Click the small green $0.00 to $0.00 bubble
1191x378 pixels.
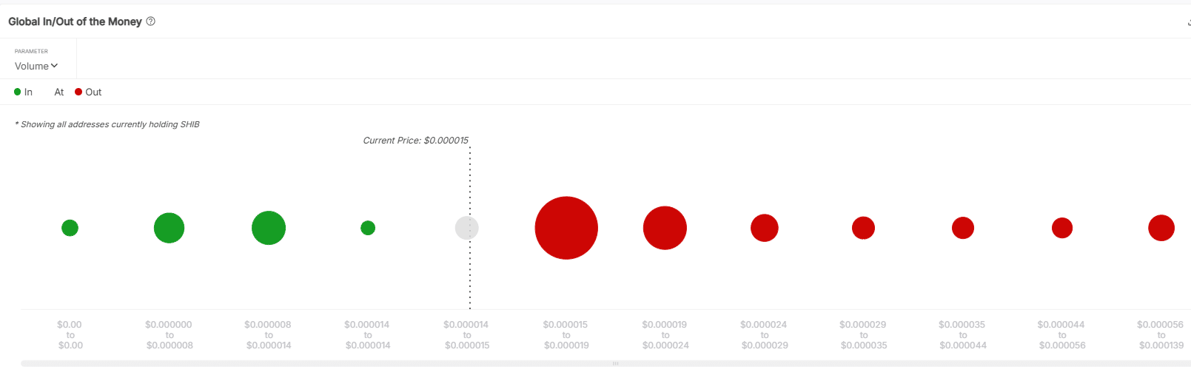tap(70, 228)
